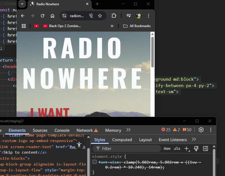225x176 pixels.
Task: Select the Layout pane tab
Action: [x=145, y=140]
